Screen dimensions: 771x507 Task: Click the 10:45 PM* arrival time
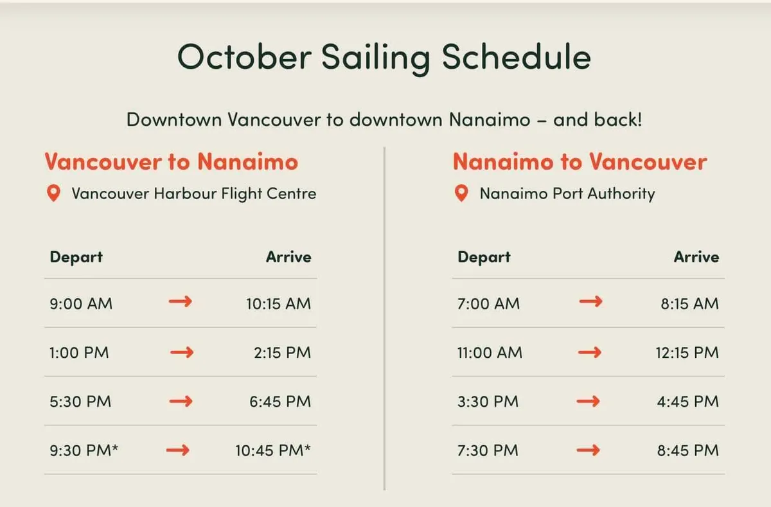click(x=273, y=450)
